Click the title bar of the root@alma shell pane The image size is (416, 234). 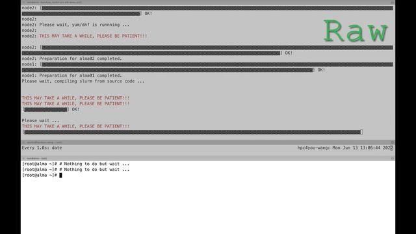tap(208, 159)
